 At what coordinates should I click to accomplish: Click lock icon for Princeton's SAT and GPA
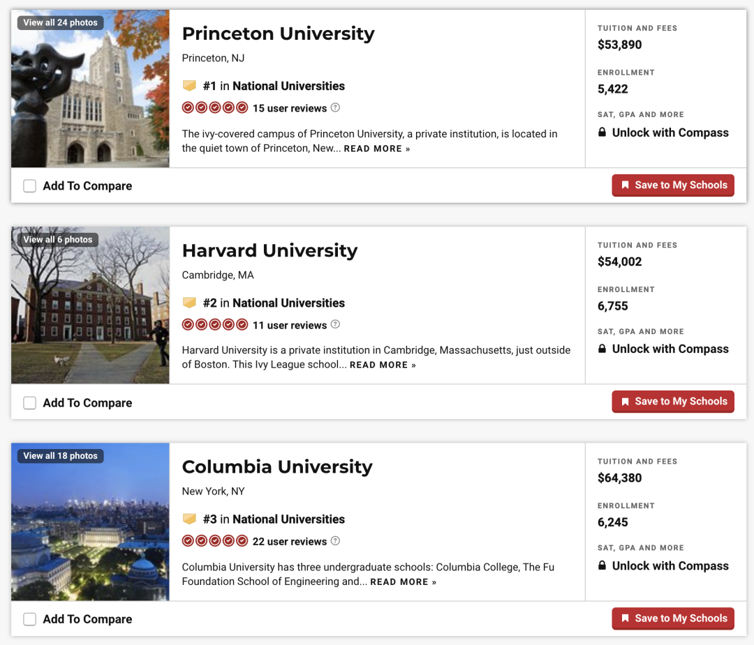tap(603, 132)
